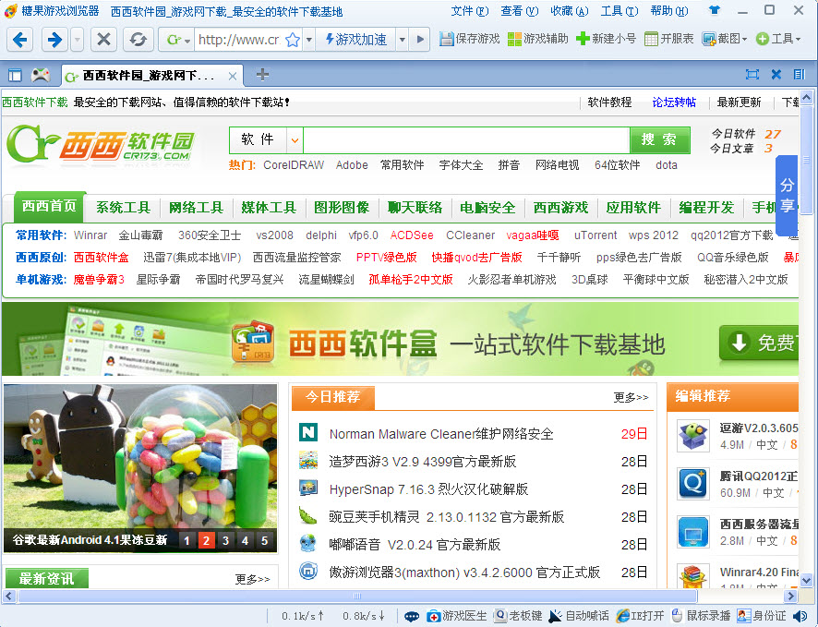
Task: Open the 查看(V) menu
Action: click(519, 11)
